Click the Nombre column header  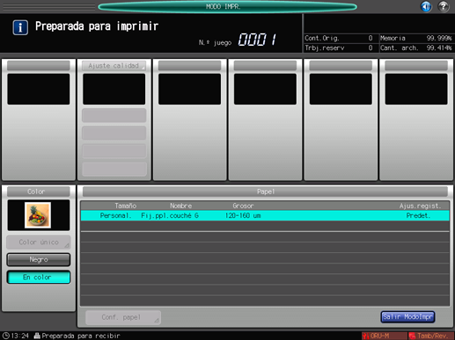tap(180, 206)
